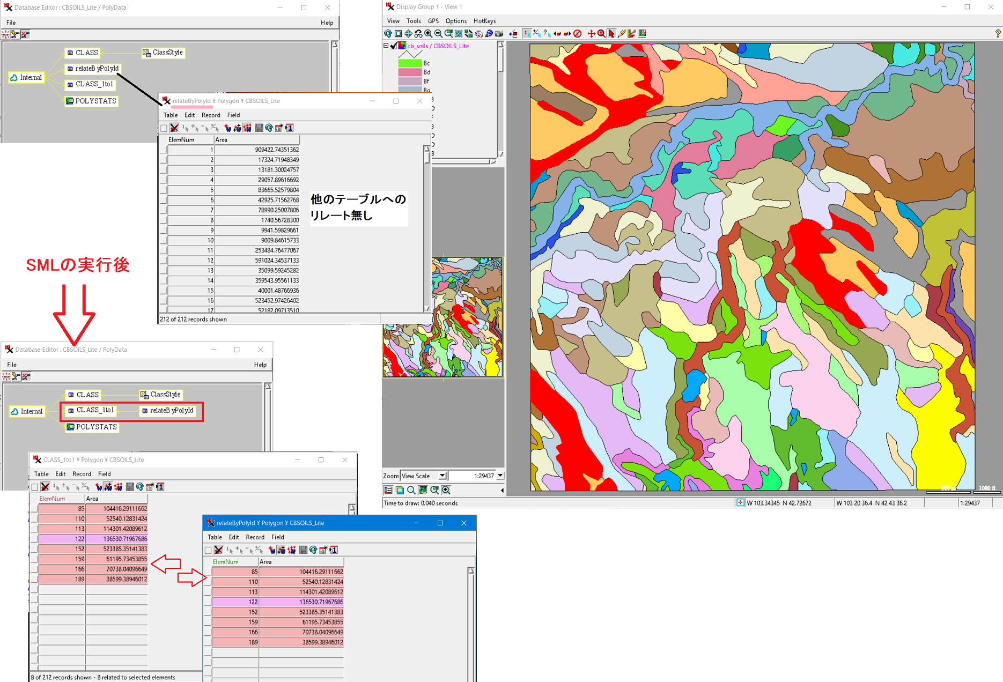Image resolution: width=1003 pixels, height=682 pixels.
Task: Open the 1:29437 scale value dropdown
Action: (500, 476)
